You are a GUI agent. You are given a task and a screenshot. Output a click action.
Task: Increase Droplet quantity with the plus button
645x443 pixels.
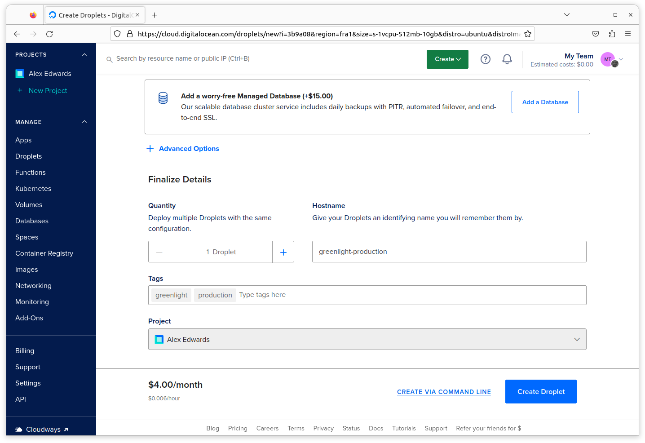(283, 252)
